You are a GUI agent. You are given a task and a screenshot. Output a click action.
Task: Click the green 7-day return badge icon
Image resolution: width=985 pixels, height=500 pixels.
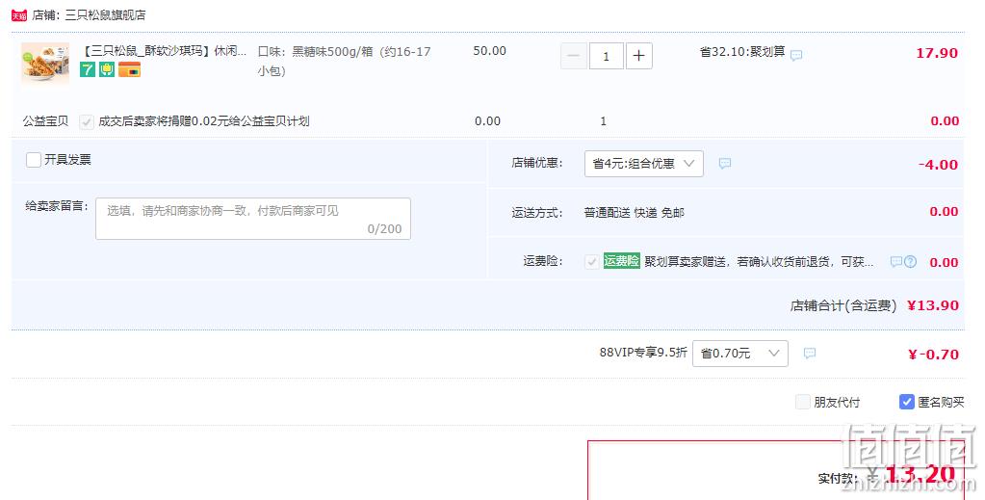pyautogui.click(x=88, y=69)
